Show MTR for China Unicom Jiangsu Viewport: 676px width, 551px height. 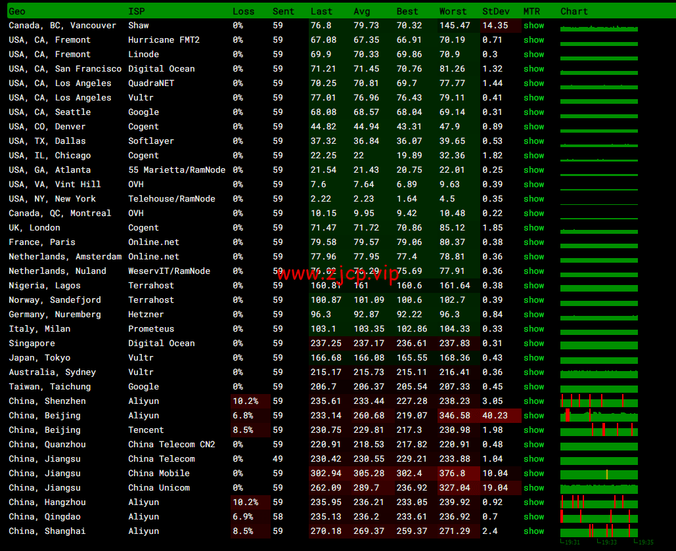[x=533, y=487]
